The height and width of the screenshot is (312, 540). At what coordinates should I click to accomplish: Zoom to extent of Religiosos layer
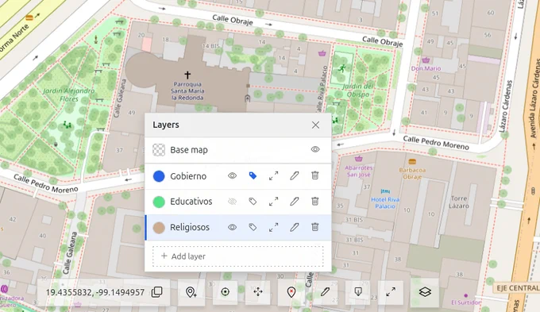[274, 227]
